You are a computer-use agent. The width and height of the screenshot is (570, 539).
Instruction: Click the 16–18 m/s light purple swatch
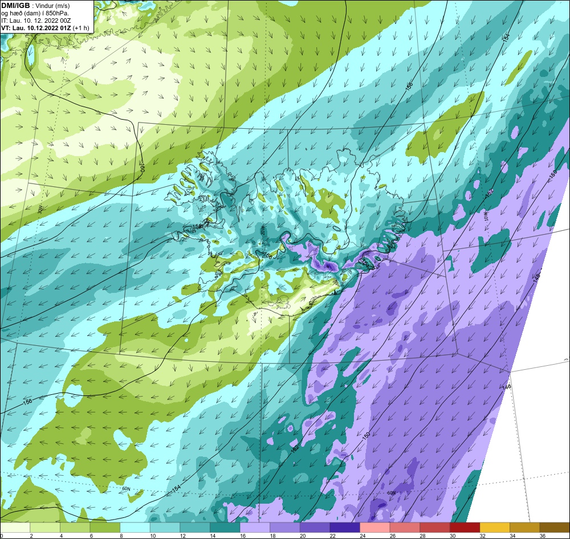255,527
